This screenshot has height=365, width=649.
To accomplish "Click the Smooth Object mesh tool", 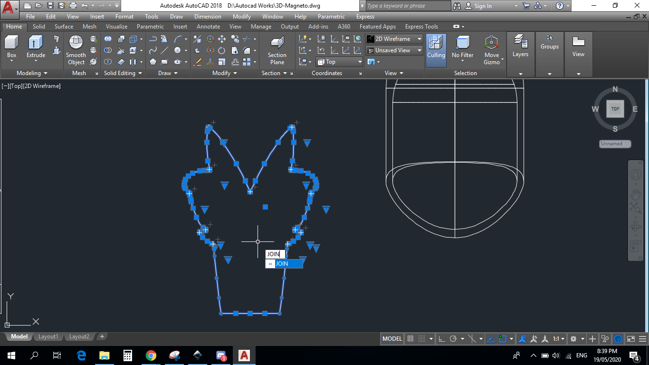I will (x=76, y=50).
